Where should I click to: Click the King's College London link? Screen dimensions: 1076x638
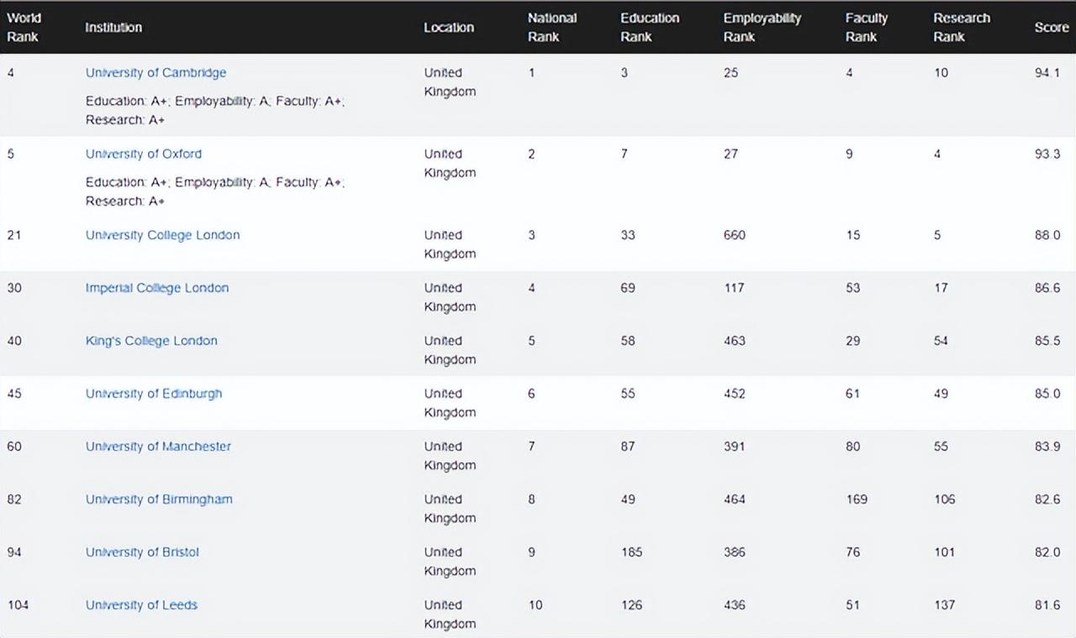point(151,341)
